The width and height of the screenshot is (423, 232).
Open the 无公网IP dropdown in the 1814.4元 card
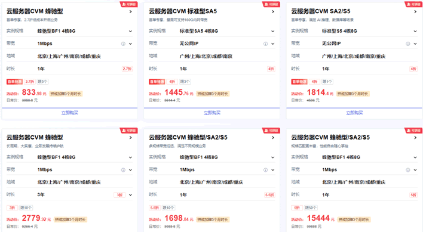(x=415, y=44)
